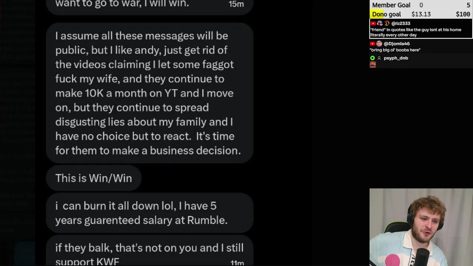Viewport: 473px width, 266px height.
Task: Click the 15m timestamp on the top message
Action: point(236,4)
